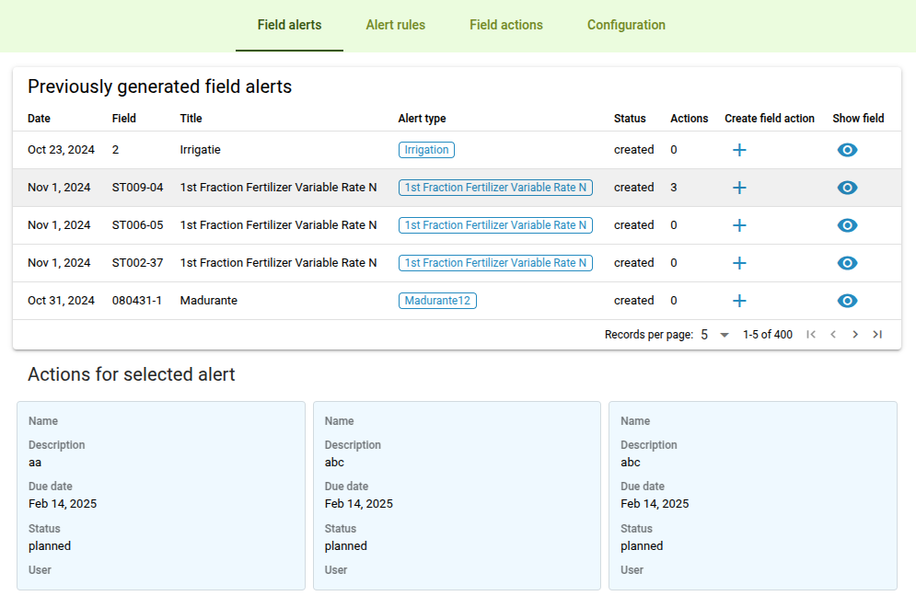Click the Madurante12 alert type tag
The height and width of the screenshot is (607, 916).
point(437,301)
